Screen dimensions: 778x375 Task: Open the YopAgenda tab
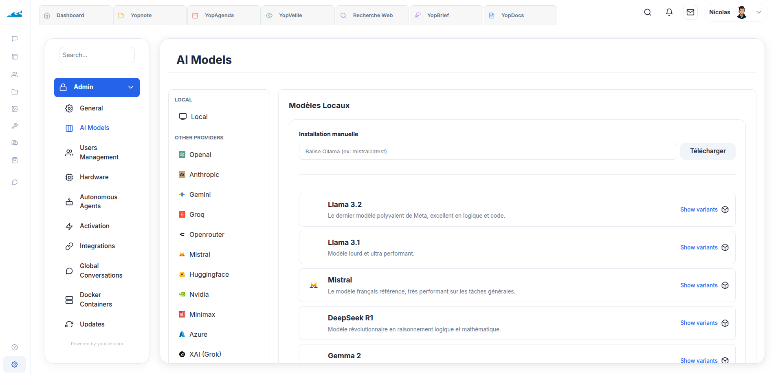224,15
